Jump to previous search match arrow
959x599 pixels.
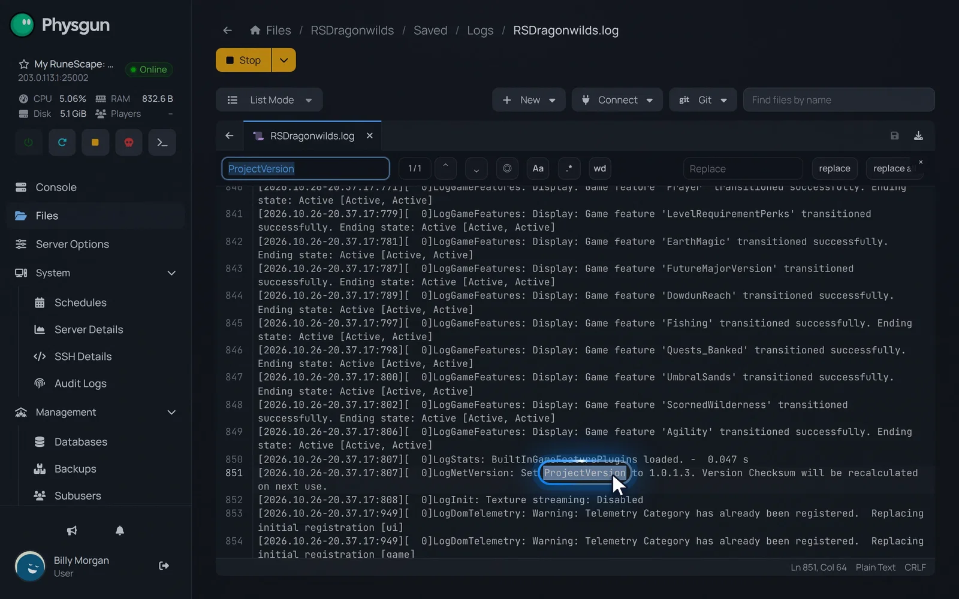point(445,168)
